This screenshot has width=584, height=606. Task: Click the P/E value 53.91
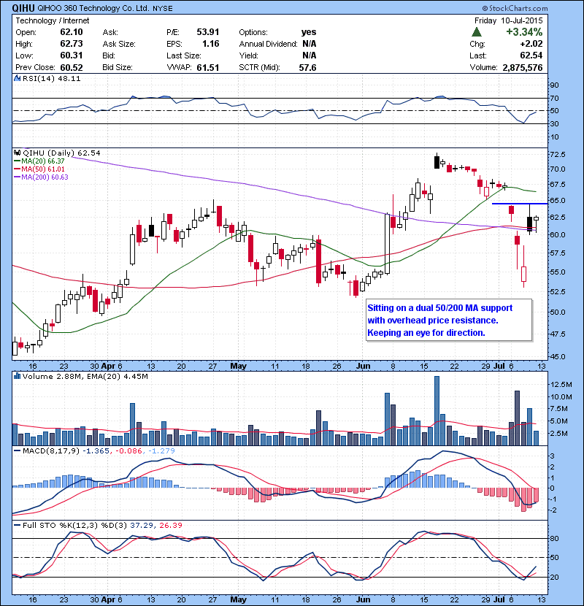[x=208, y=32]
